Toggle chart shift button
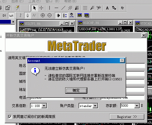Viewport: 152px width, 125px height. [65, 15]
